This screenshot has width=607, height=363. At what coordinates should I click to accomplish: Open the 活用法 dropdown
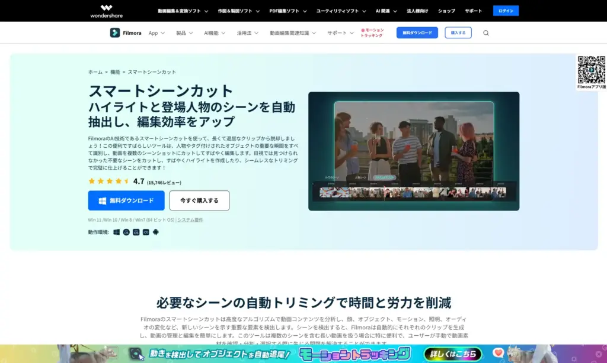248,33
